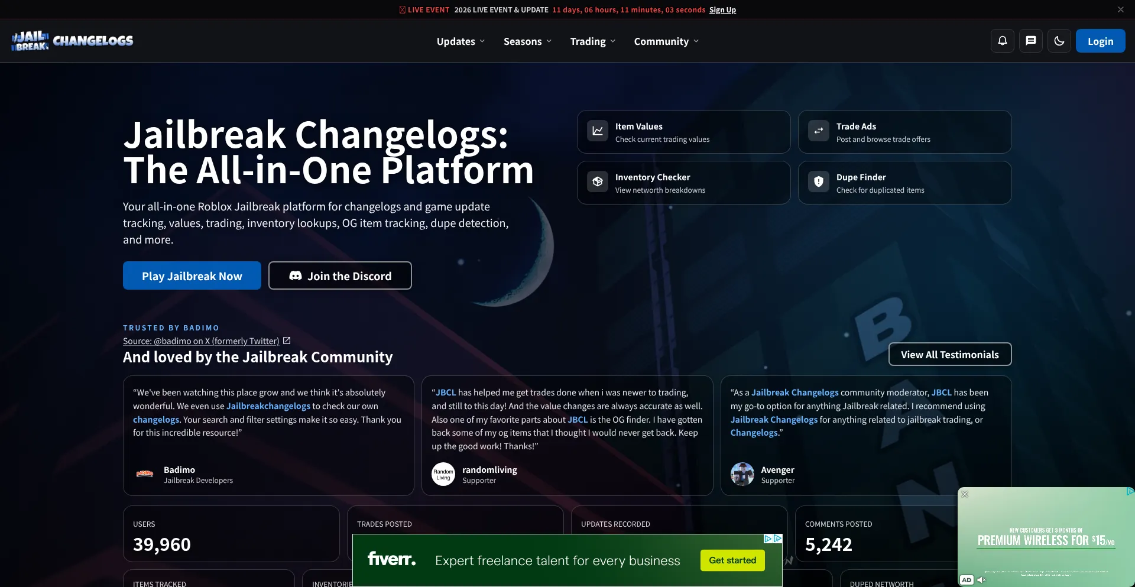Unmute the Premium Wireless video ad
This screenshot has width=1135, height=587.
pyautogui.click(x=981, y=580)
